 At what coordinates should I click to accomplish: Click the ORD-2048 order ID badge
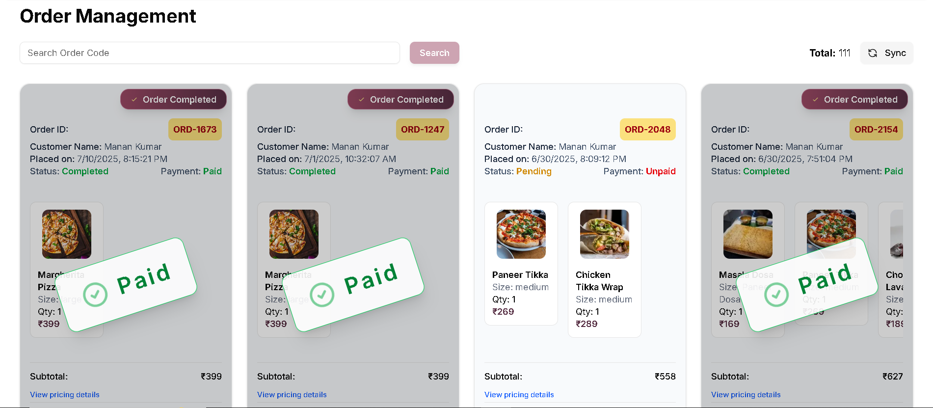click(647, 130)
